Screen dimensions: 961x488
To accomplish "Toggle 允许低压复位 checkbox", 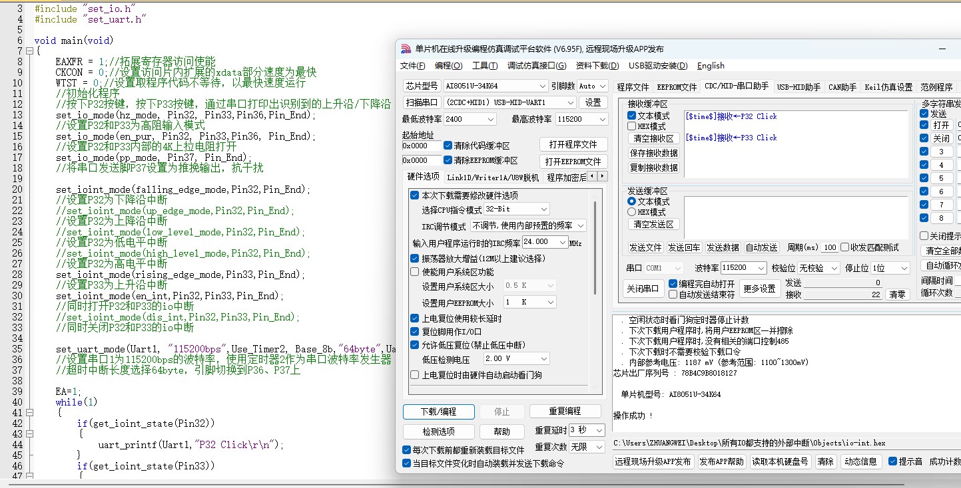I will coord(414,344).
